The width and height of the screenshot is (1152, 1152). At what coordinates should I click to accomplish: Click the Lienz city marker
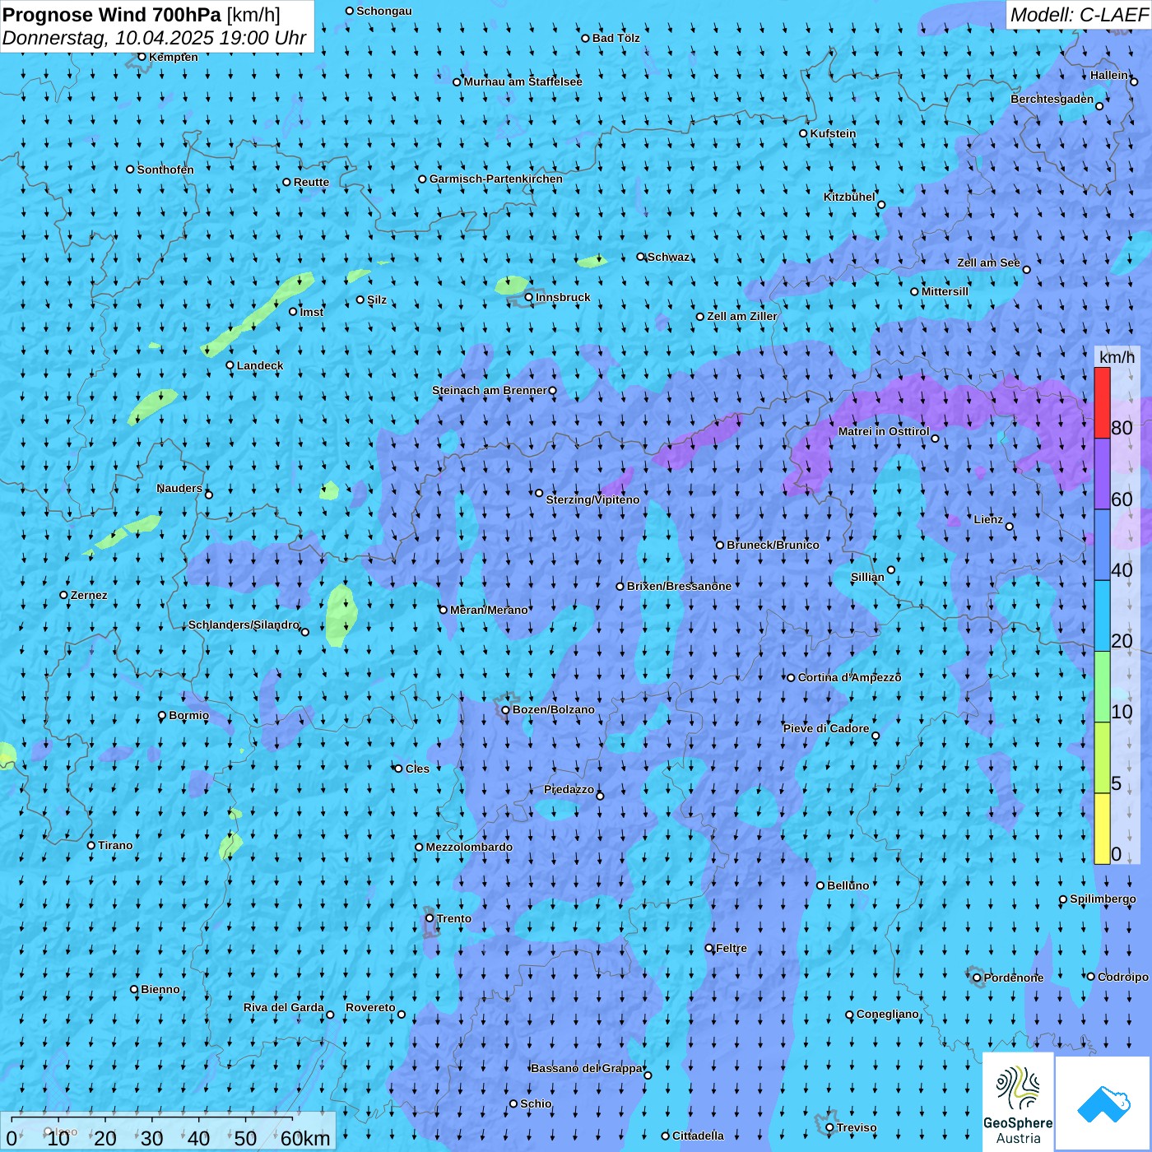1010,527
